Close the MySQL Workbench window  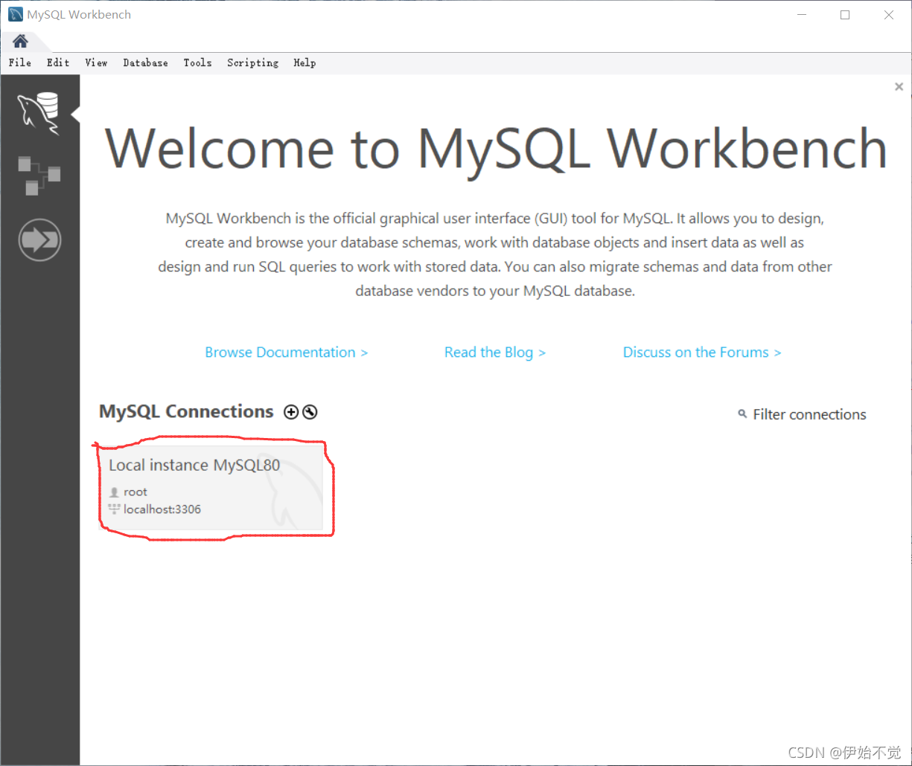tap(889, 15)
